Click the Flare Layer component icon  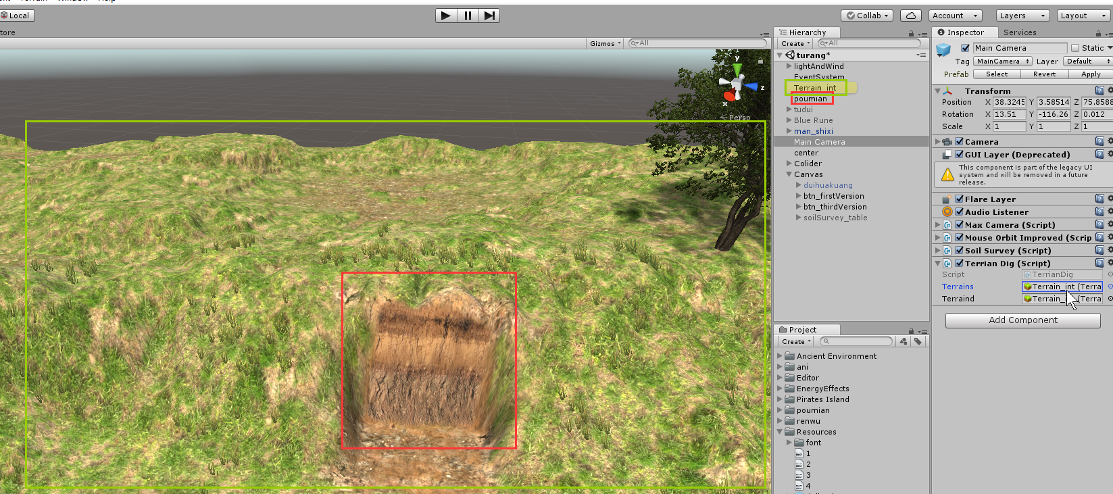tap(947, 199)
